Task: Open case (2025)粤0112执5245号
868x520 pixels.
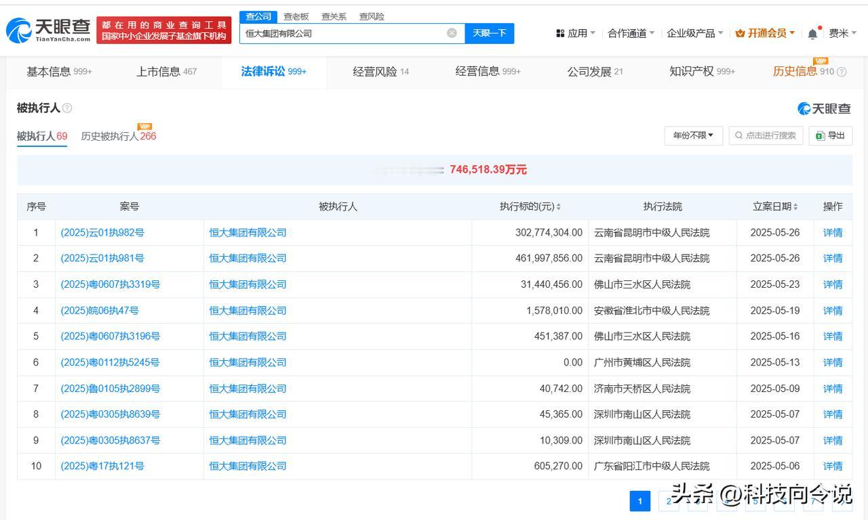Action: 110,362
